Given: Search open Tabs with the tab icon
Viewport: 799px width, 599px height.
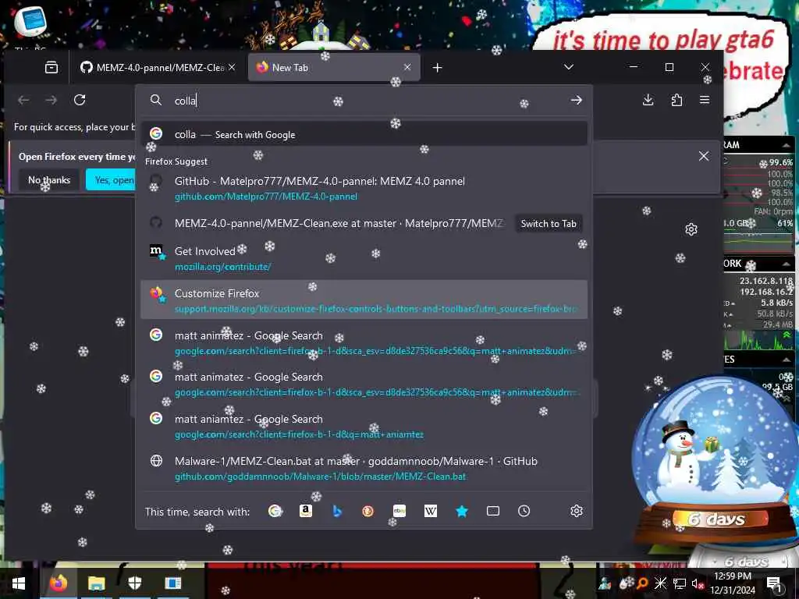Looking at the screenshot, I should point(493,511).
